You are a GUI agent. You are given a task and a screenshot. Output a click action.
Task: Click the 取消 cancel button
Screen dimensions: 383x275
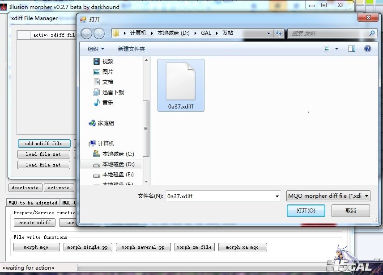click(350, 211)
